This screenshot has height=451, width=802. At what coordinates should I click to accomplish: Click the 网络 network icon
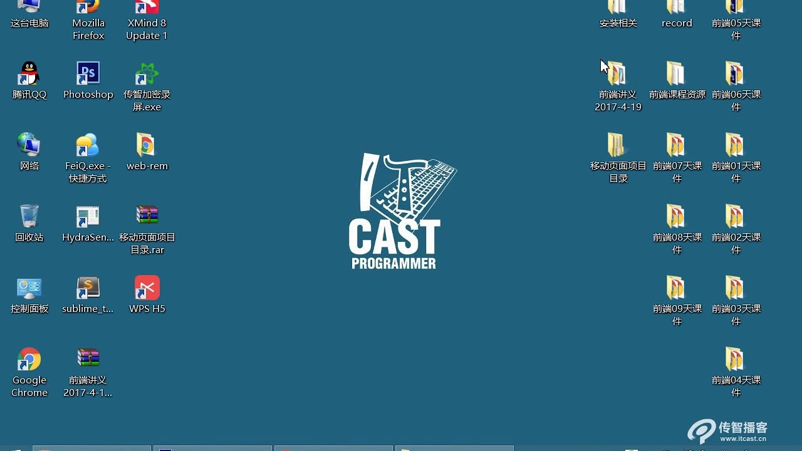[29, 145]
